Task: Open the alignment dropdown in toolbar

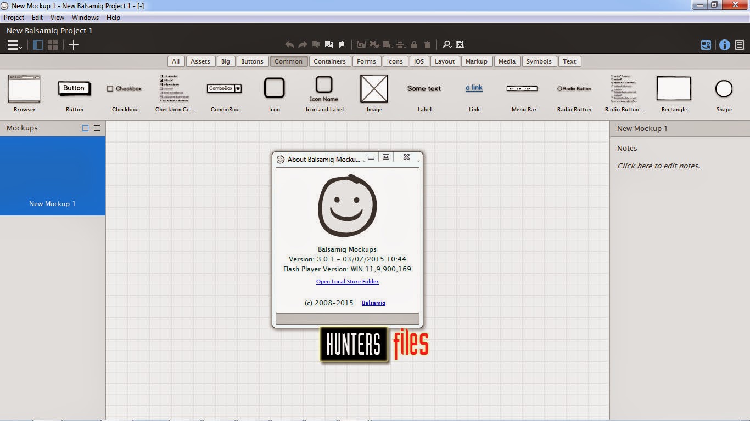Action: pos(401,45)
